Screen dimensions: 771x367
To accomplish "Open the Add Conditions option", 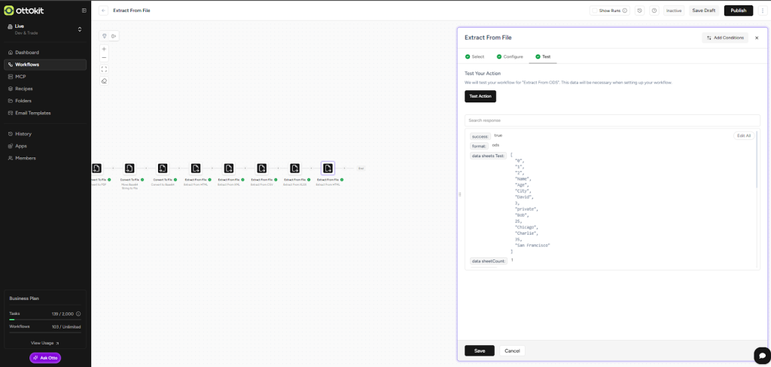I will [724, 38].
